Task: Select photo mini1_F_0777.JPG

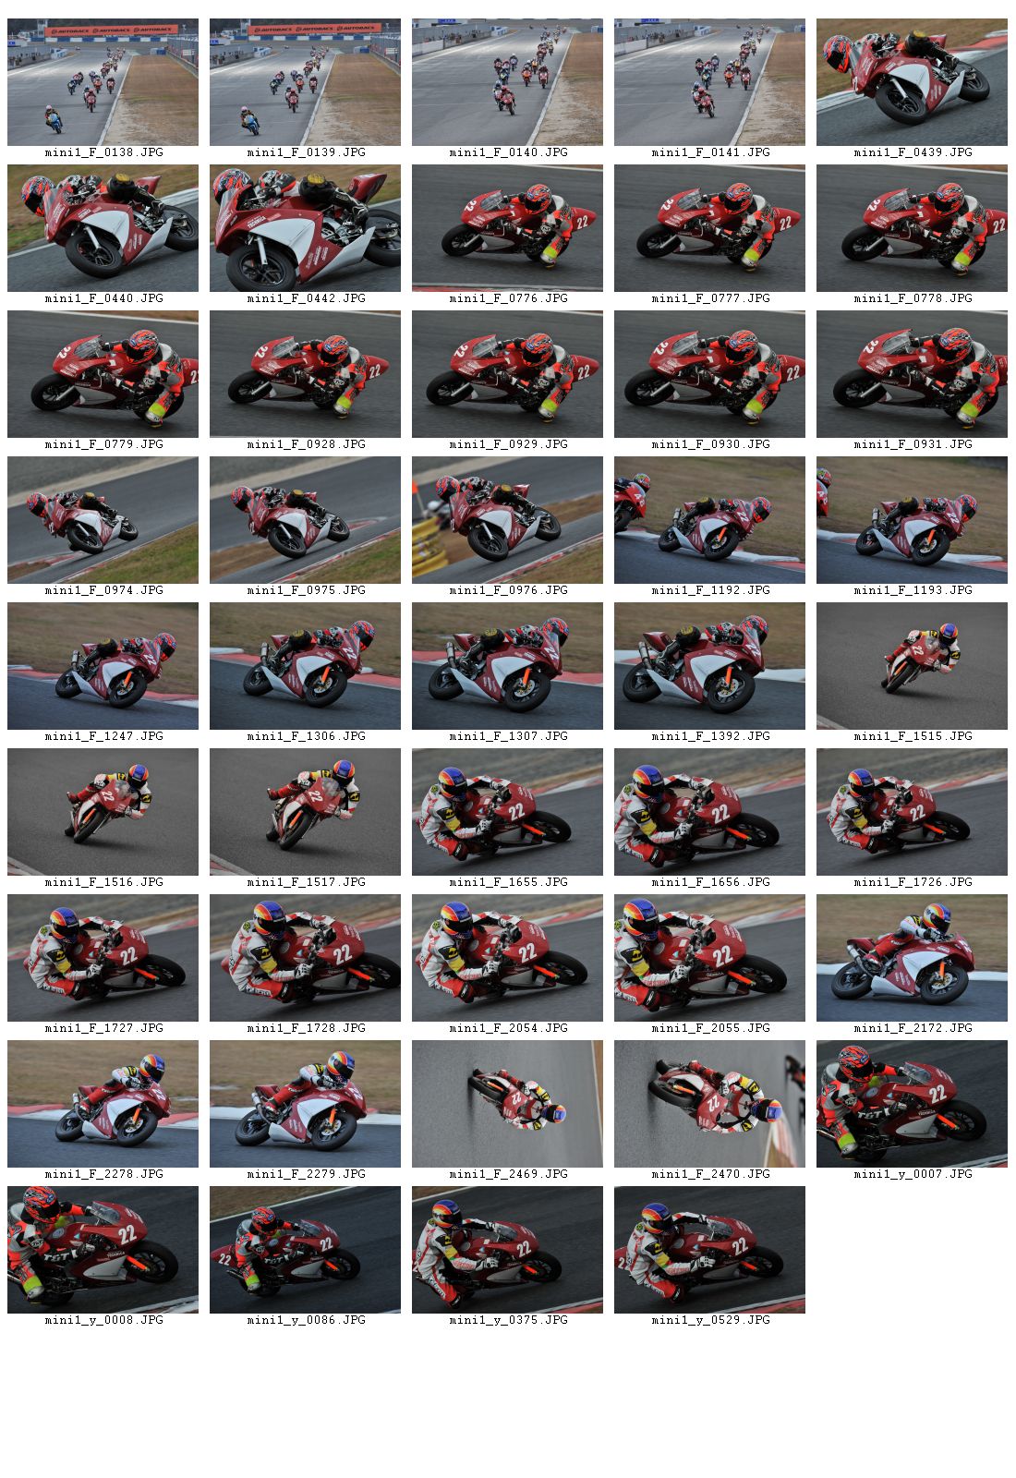Action: coord(709,228)
